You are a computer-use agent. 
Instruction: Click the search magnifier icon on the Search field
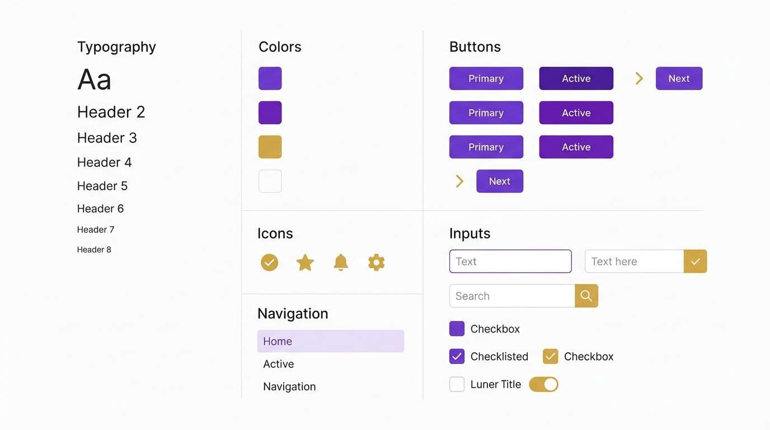tap(586, 296)
